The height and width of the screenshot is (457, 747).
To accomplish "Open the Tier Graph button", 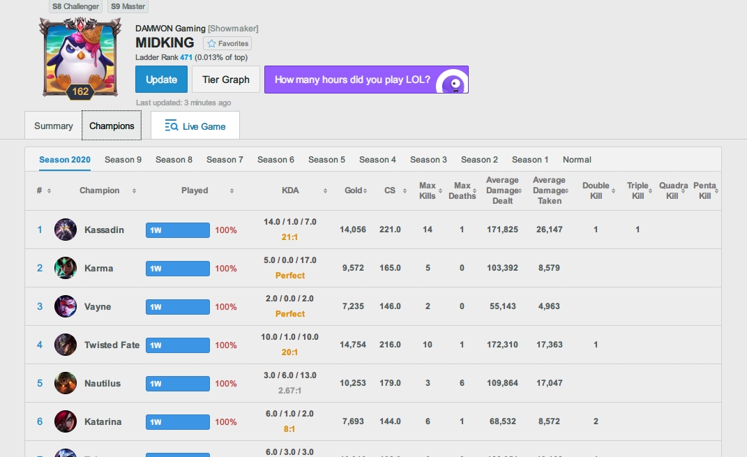I will tap(226, 80).
